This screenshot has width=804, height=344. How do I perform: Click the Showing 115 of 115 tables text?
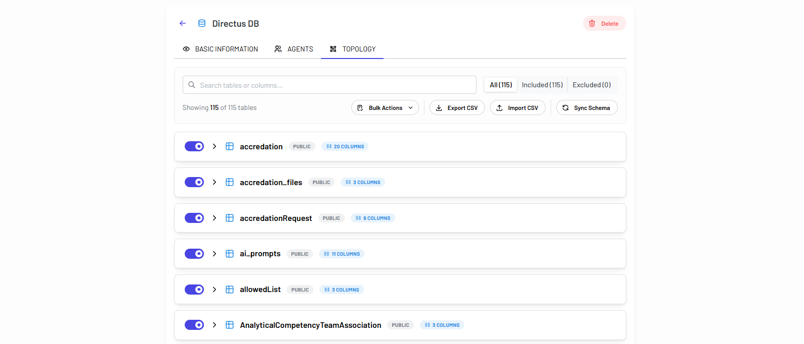click(220, 107)
